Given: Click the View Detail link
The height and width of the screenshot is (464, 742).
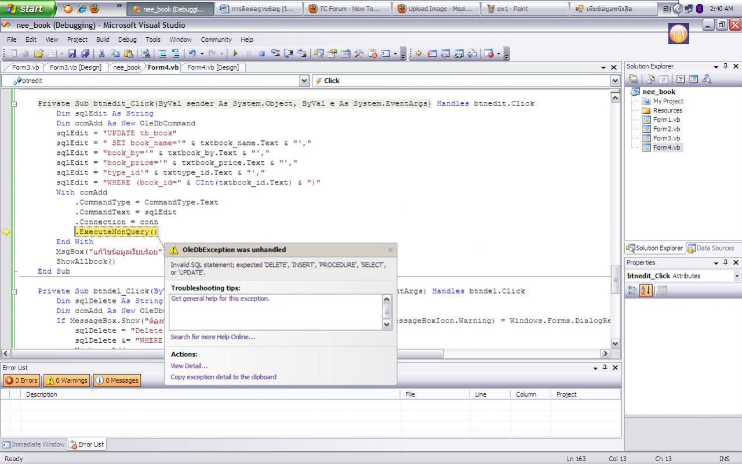Looking at the screenshot, I should (x=189, y=366).
